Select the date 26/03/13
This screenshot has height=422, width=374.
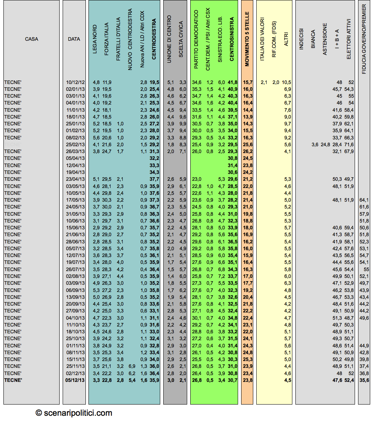[x=76, y=151]
